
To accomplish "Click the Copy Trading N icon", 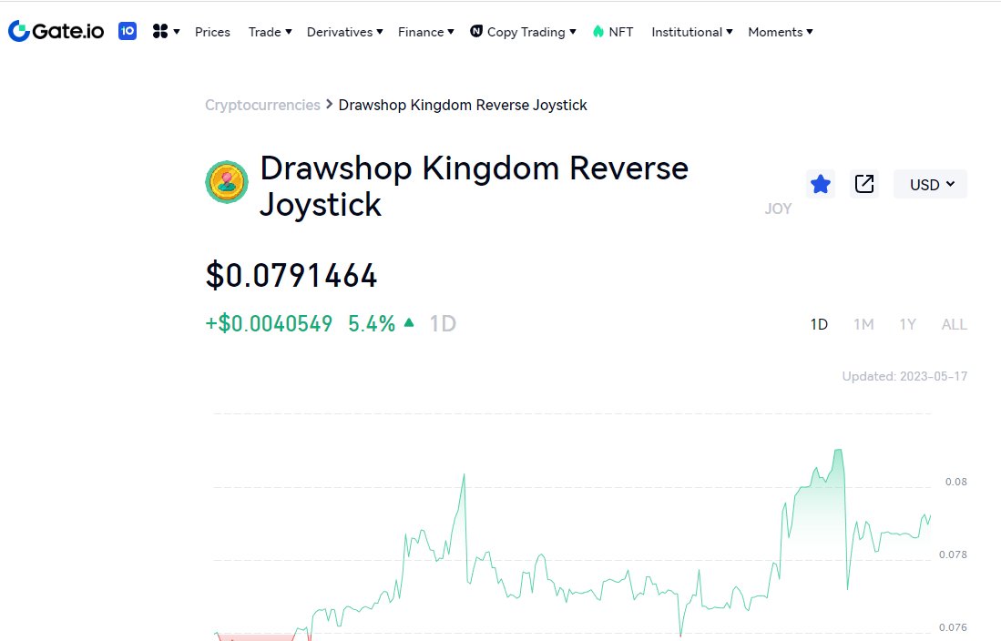I will coord(476,31).
